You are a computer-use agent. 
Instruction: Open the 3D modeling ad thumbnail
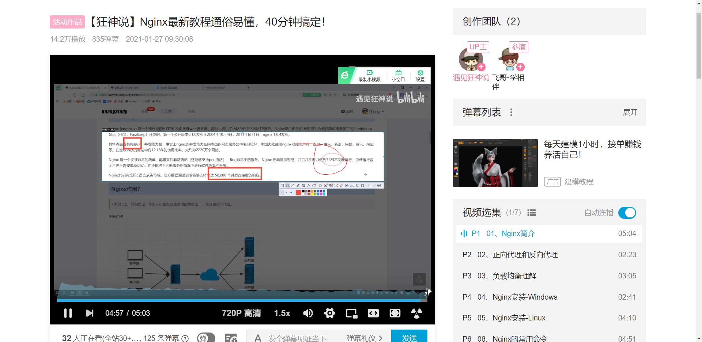(495, 163)
